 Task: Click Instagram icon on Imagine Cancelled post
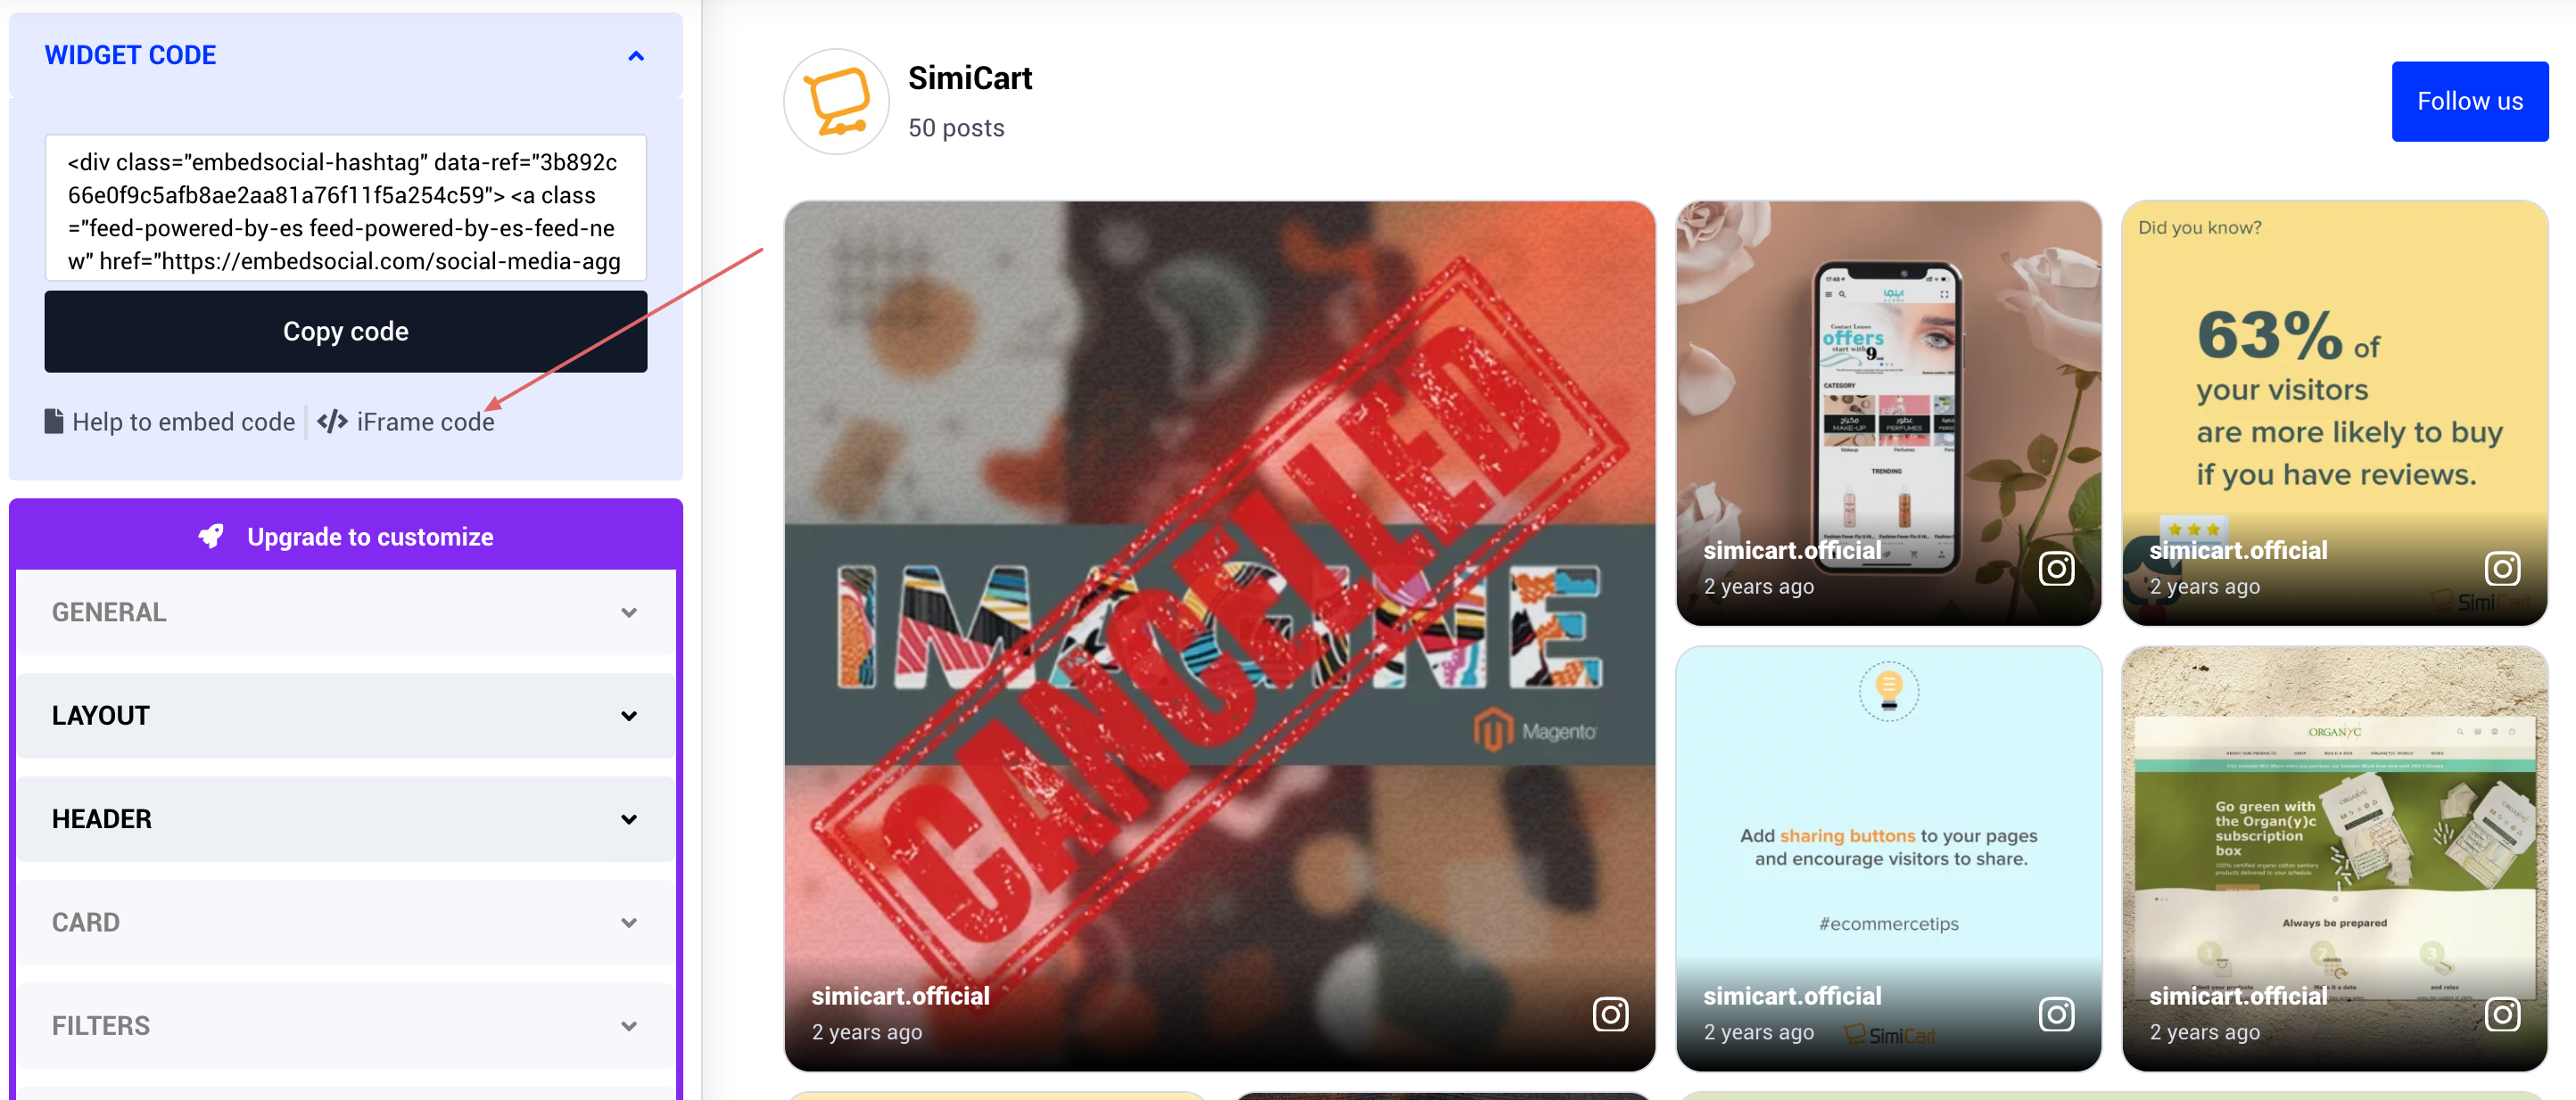tap(1610, 1014)
